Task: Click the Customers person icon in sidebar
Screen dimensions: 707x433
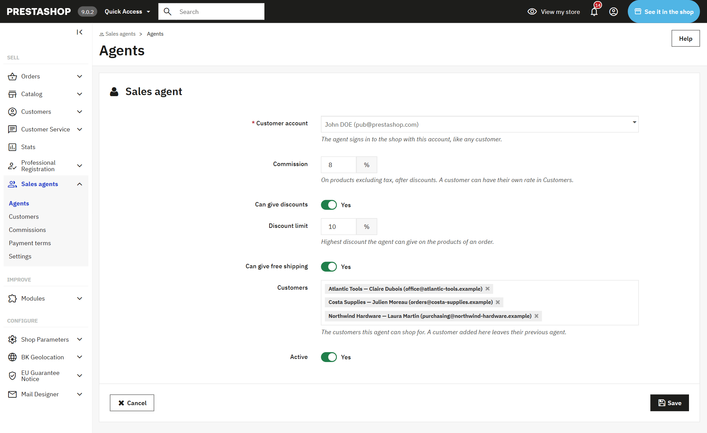Action: point(12,112)
